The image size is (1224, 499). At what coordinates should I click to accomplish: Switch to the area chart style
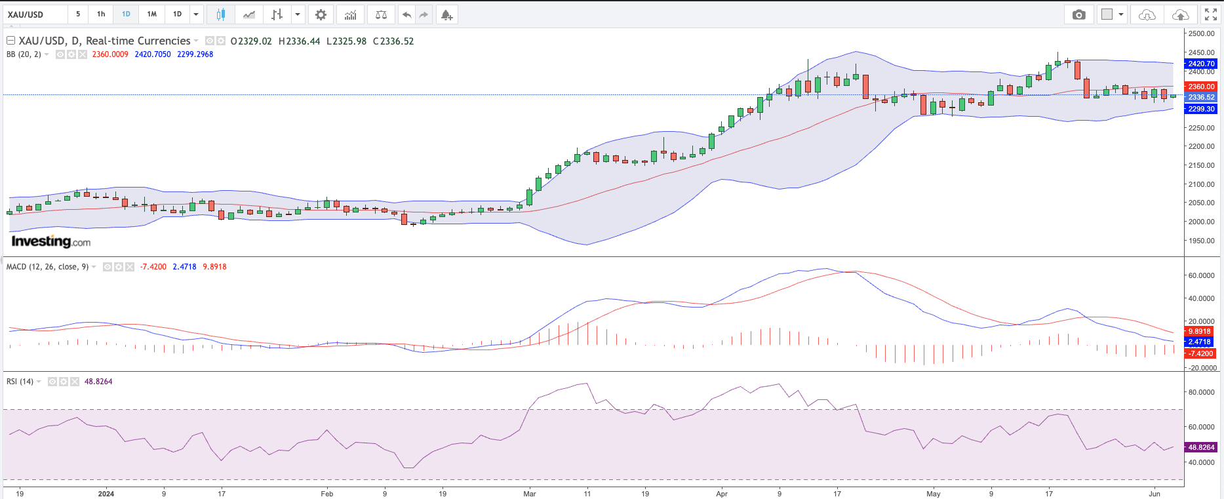[x=249, y=14]
